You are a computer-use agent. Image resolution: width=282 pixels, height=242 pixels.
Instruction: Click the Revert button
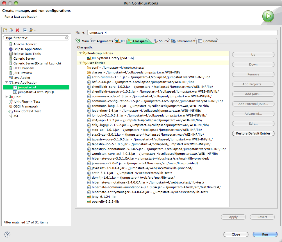262,217
